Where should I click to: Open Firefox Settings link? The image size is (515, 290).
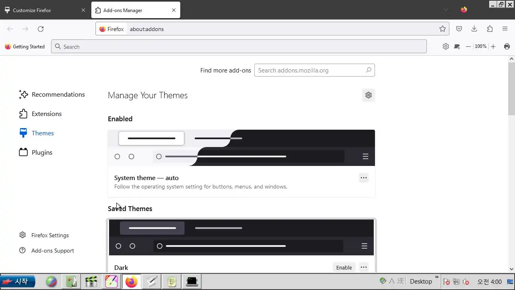pos(44,235)
